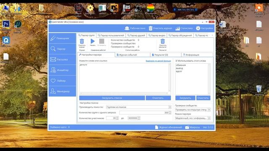Screen dimensions: 269x151
Task: Click the maximum participants spinner showing 3000000
Action: click(134, 118)
